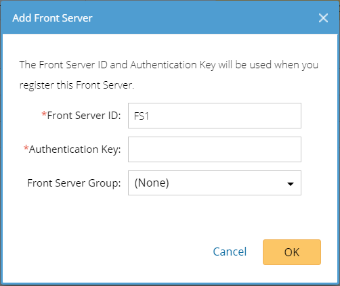Click the Front Server Group label
340x286 pixels.
74,183
